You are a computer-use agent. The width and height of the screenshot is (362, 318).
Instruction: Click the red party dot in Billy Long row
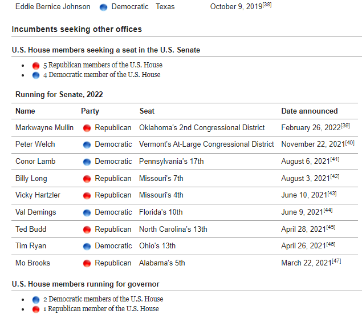pos(87,179)
